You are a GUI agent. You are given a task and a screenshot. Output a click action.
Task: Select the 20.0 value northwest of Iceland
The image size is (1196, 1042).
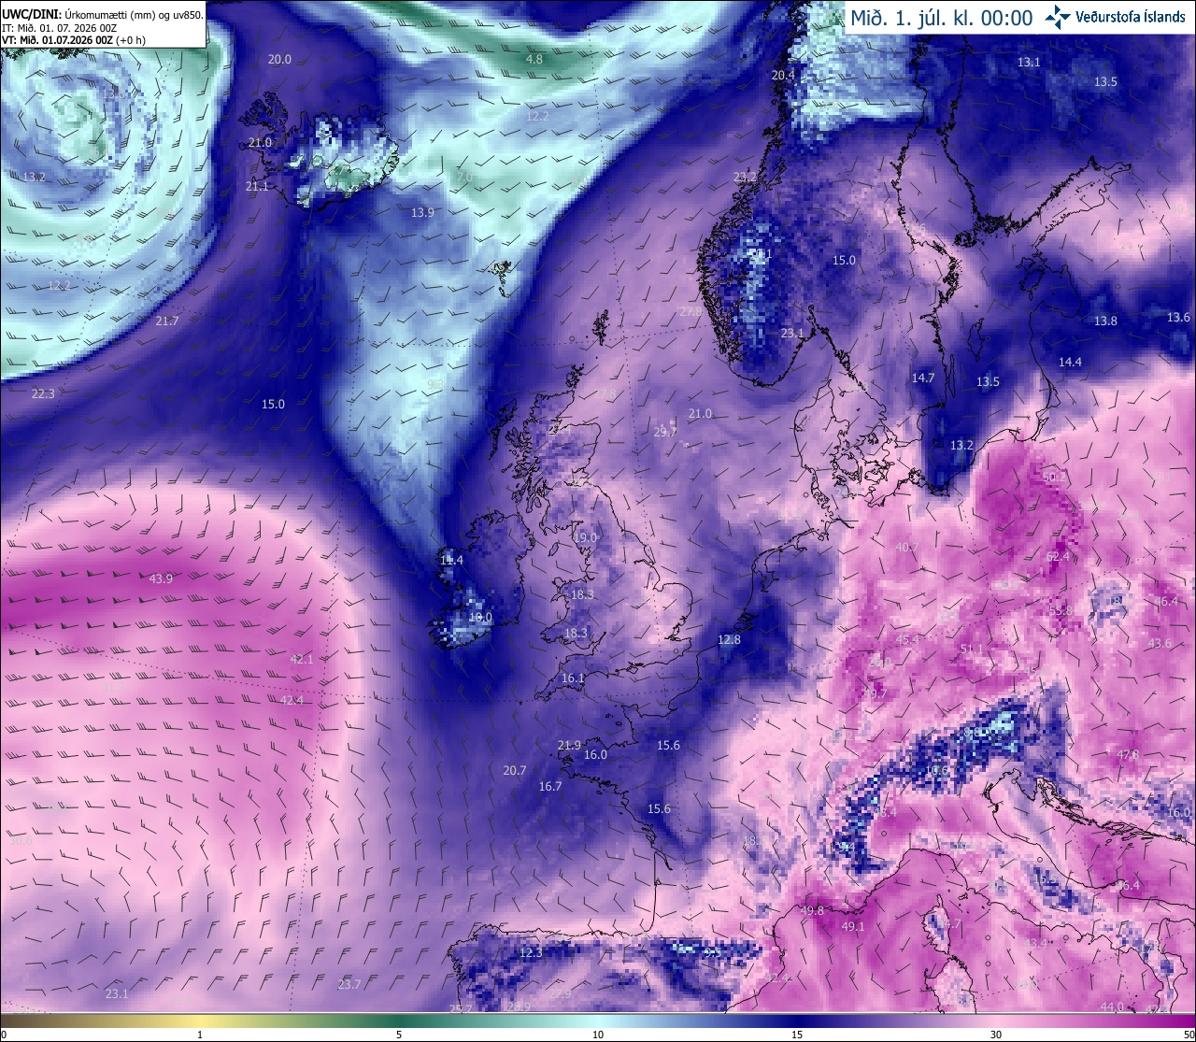tap(279, 59)
